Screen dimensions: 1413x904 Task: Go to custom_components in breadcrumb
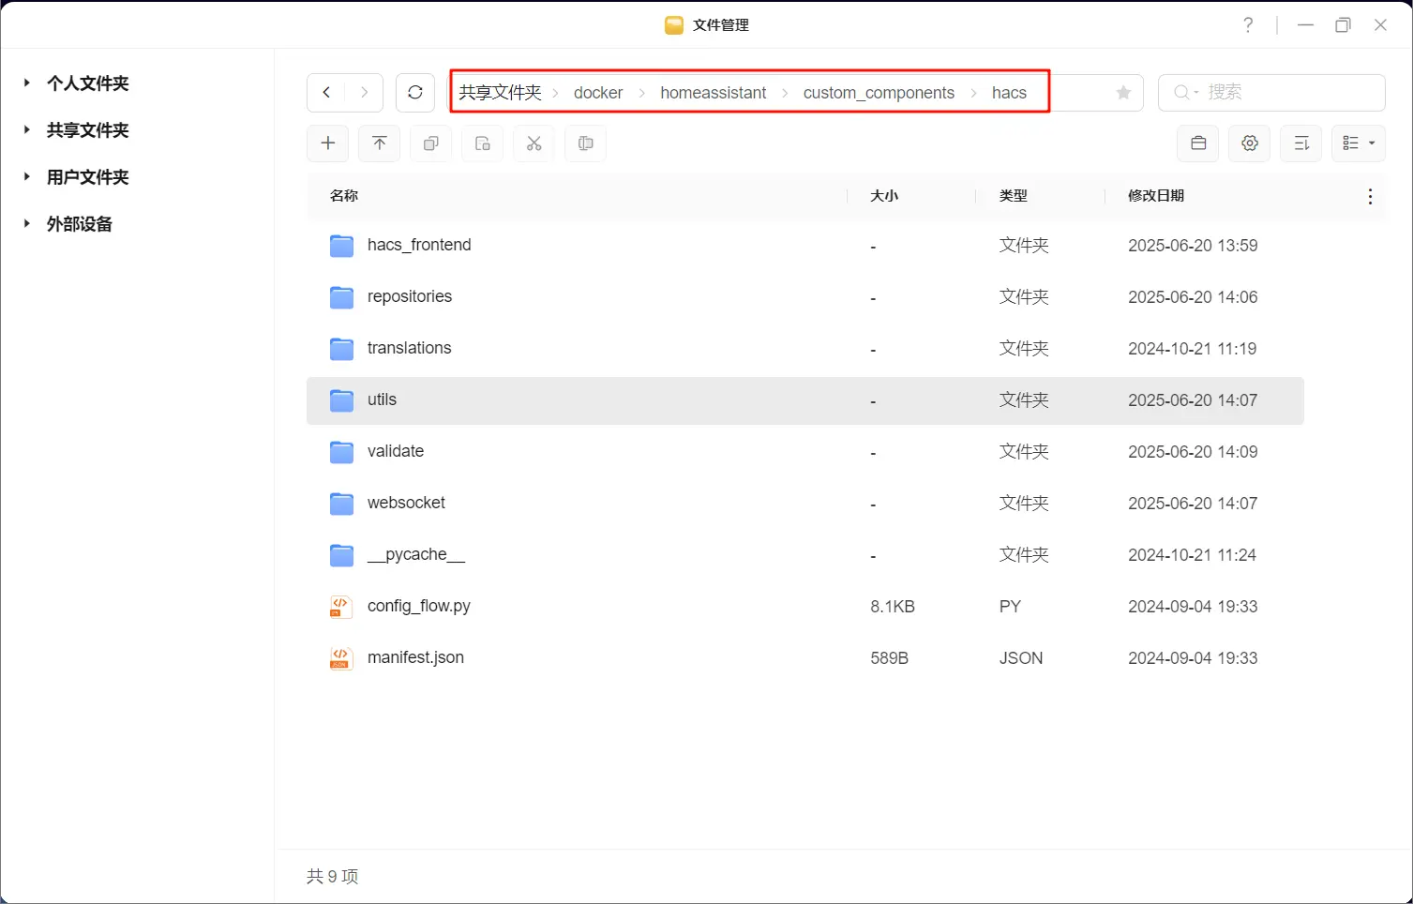pos(879,93)
